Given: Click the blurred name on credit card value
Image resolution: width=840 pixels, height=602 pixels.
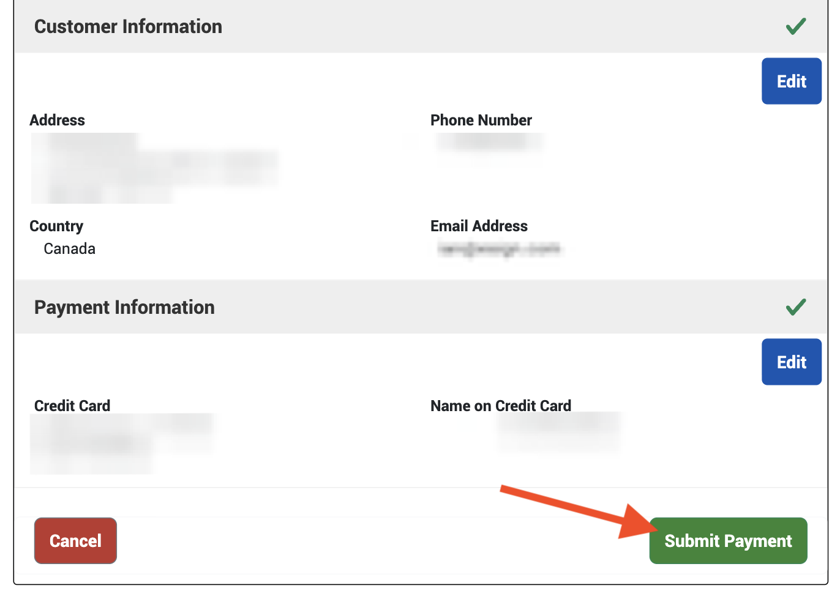Looking at the screenshot, I should (x=558, y=432).
